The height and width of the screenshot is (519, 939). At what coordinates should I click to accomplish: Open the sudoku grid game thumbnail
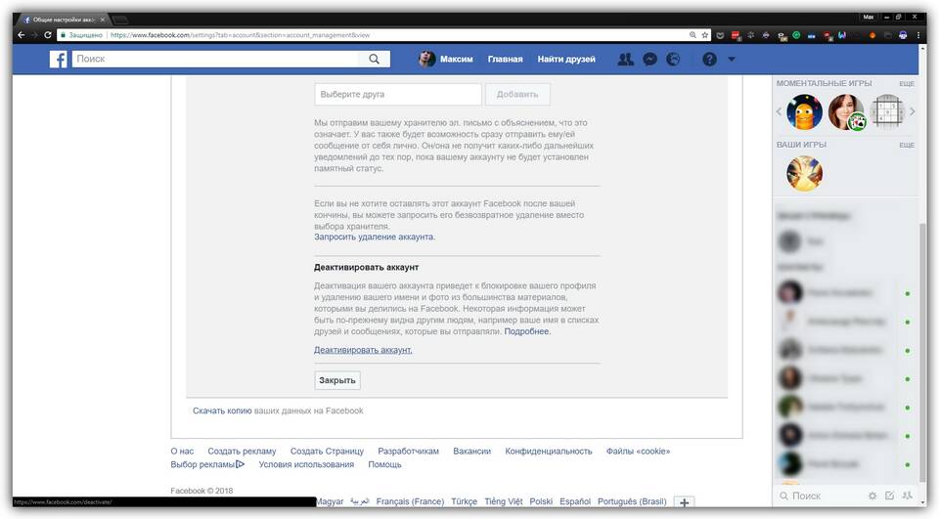point(885,112)
